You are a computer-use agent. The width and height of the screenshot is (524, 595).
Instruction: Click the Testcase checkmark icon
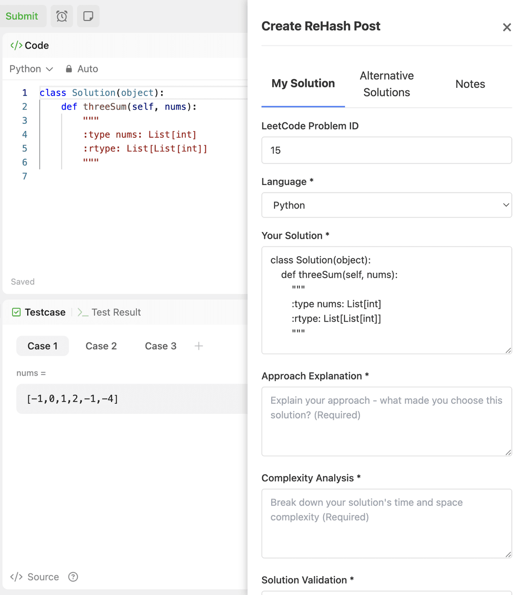point(17,312)
